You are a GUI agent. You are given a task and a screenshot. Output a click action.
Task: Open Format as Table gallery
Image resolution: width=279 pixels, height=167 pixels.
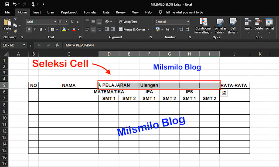click(x=220, y=26)
